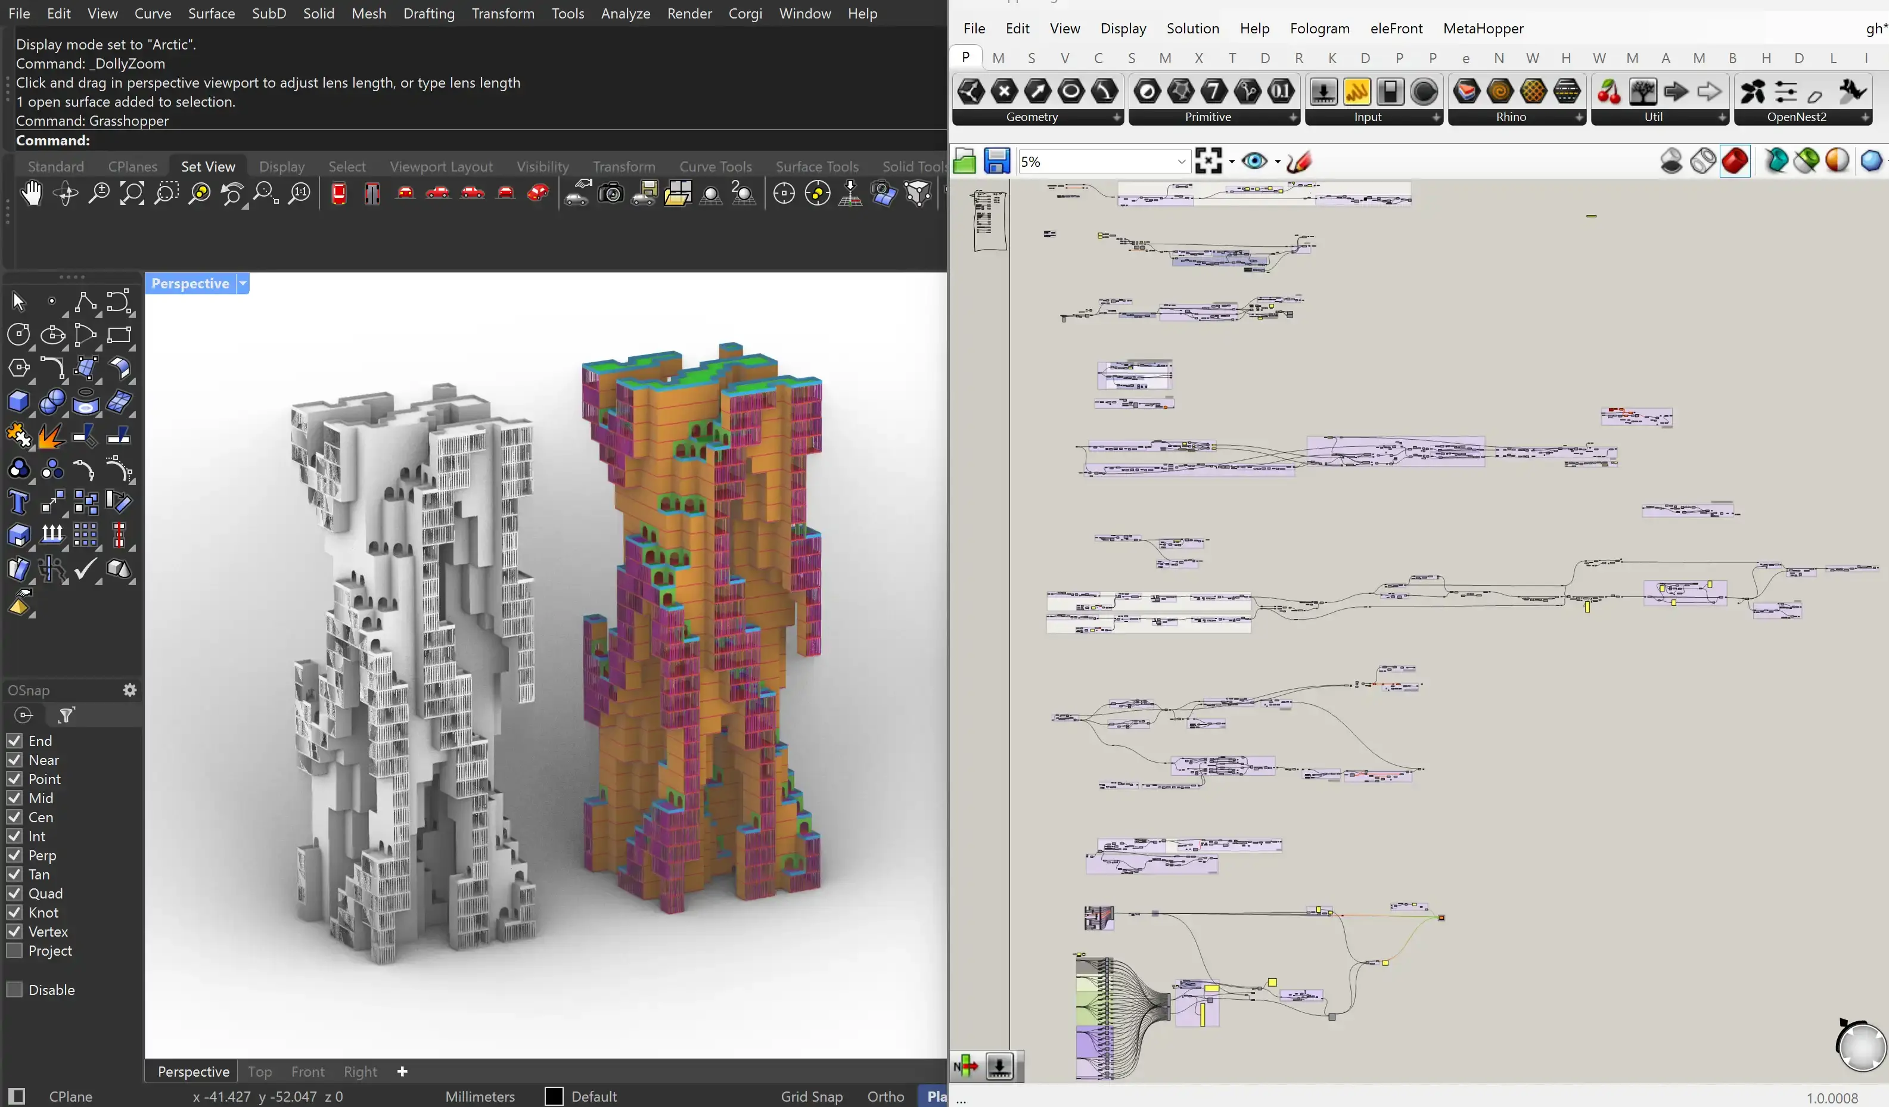Expand the Primitive panel in Grasshopper ribbon

coord(1293,117)
